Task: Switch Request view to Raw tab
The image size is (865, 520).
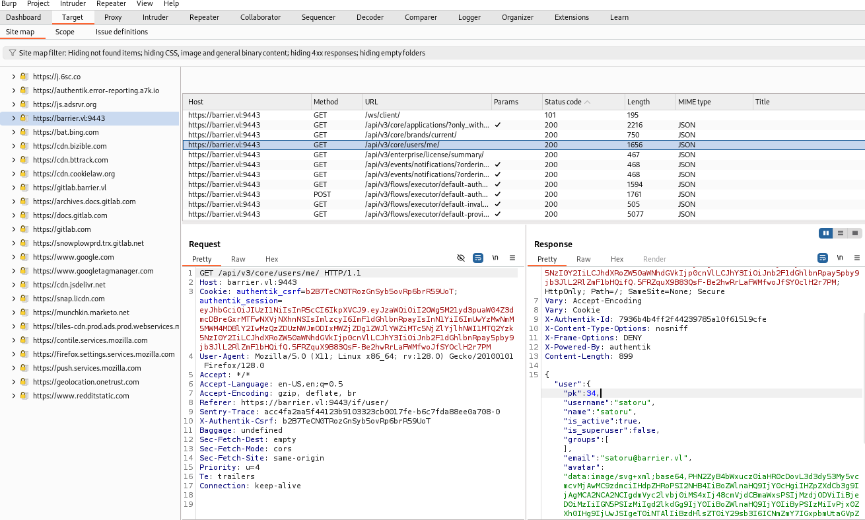Action: tap(238, 259)
